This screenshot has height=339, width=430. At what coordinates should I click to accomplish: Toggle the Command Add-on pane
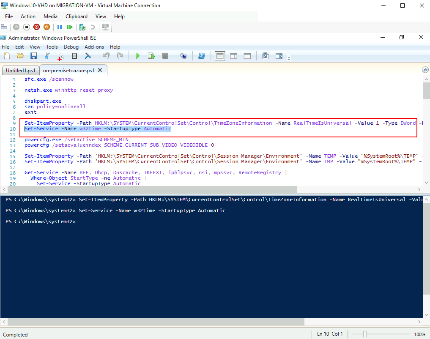click(279, 56)
